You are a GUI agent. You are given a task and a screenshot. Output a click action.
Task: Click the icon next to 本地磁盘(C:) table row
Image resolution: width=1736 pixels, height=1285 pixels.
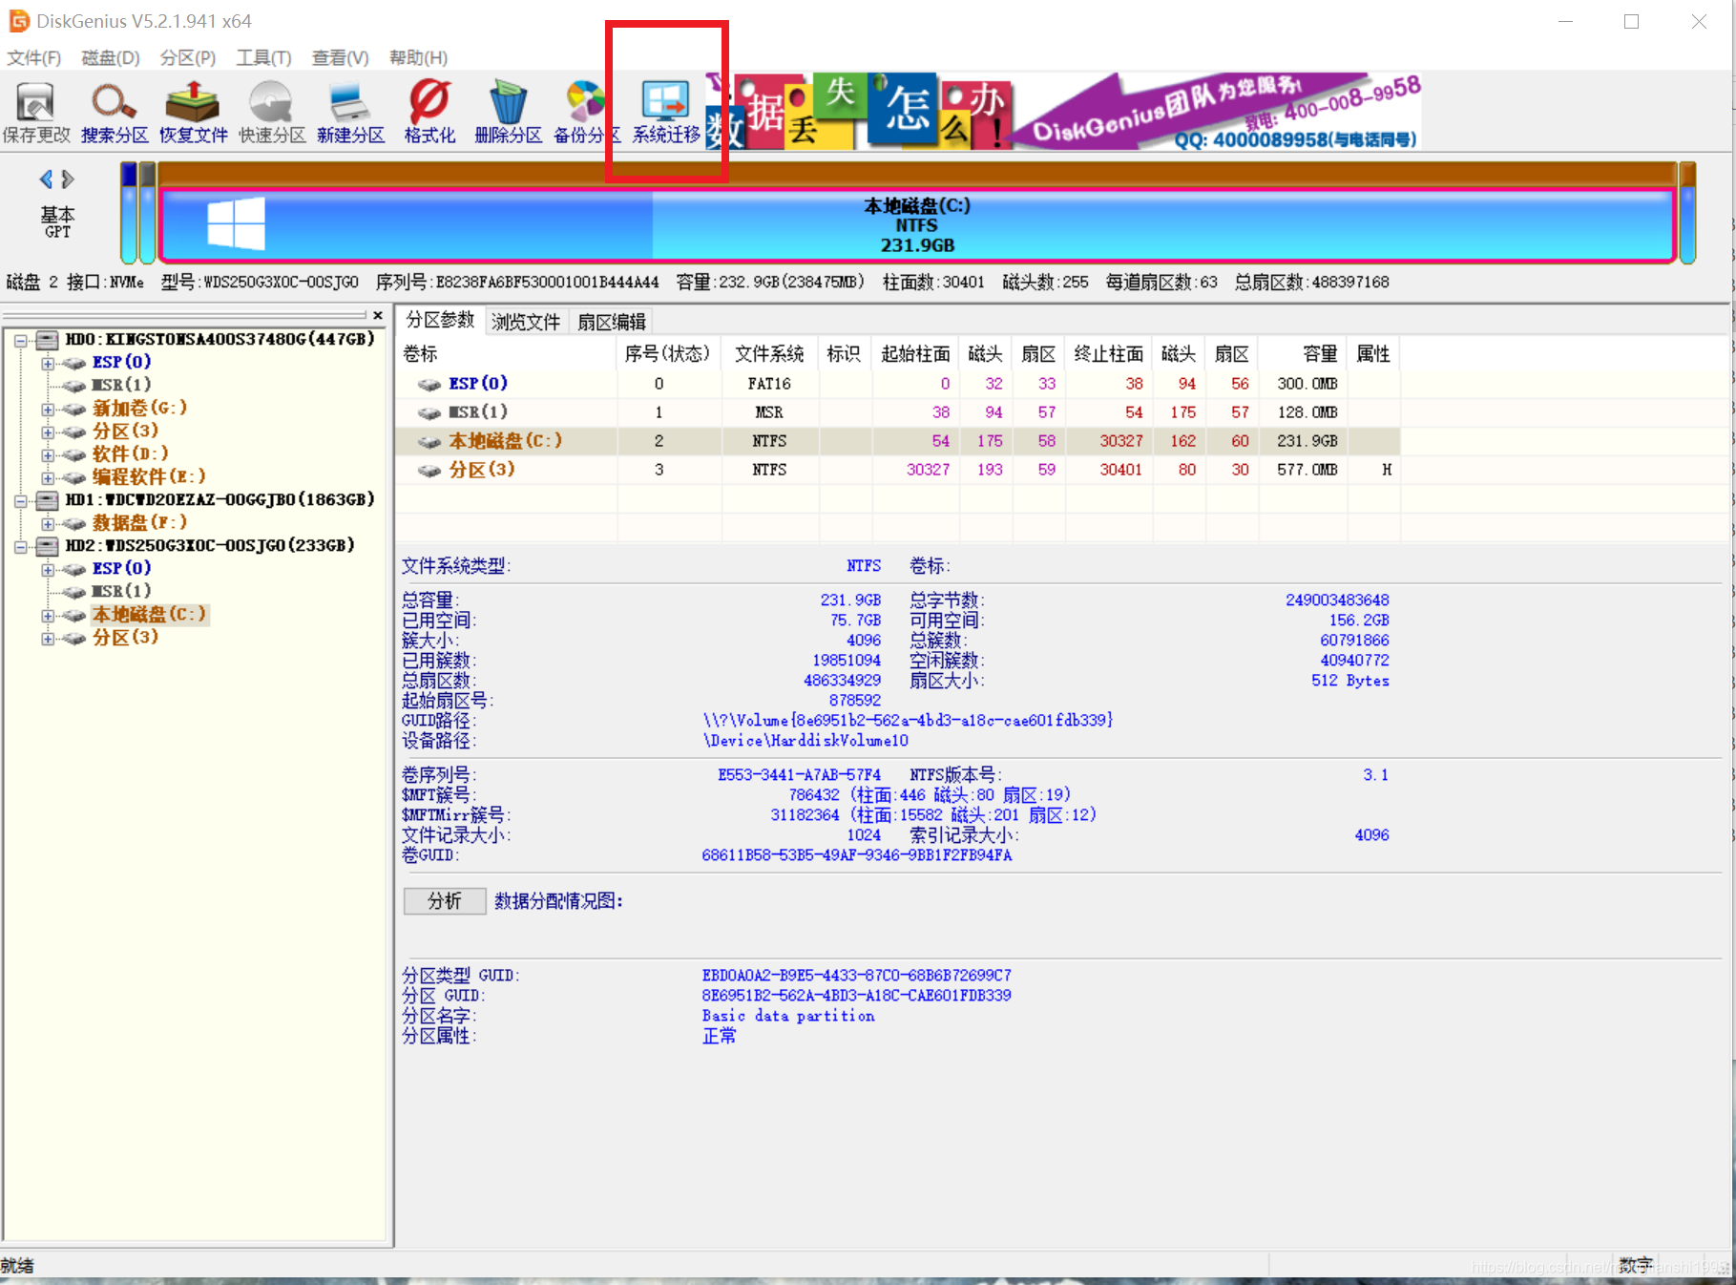tap(429, 441)
